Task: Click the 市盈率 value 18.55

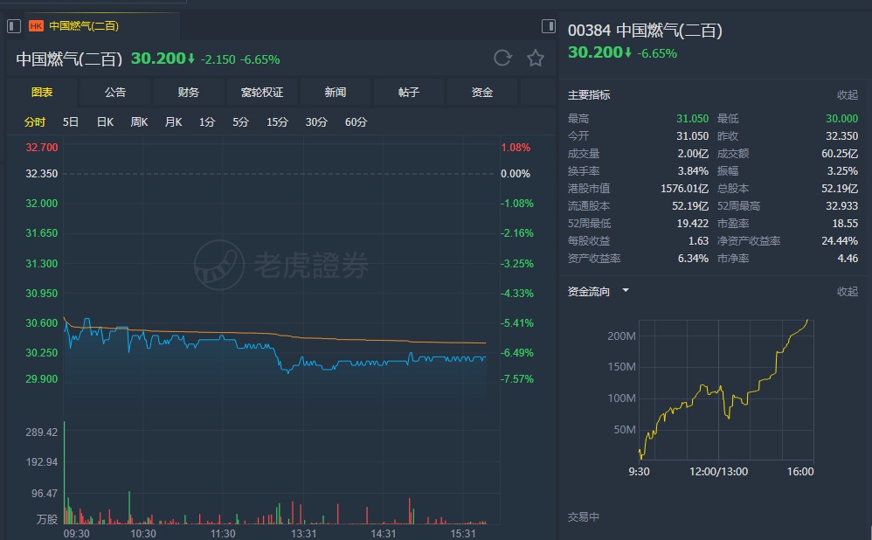Action: tap(845, 223)
